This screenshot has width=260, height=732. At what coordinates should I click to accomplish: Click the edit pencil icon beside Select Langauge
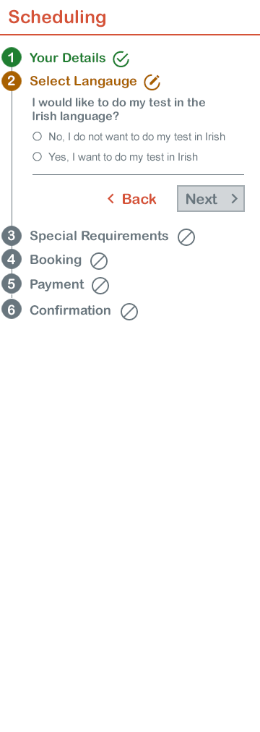coord(152,82)
